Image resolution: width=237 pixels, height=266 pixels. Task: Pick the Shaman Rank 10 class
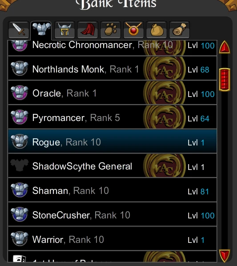112,190
